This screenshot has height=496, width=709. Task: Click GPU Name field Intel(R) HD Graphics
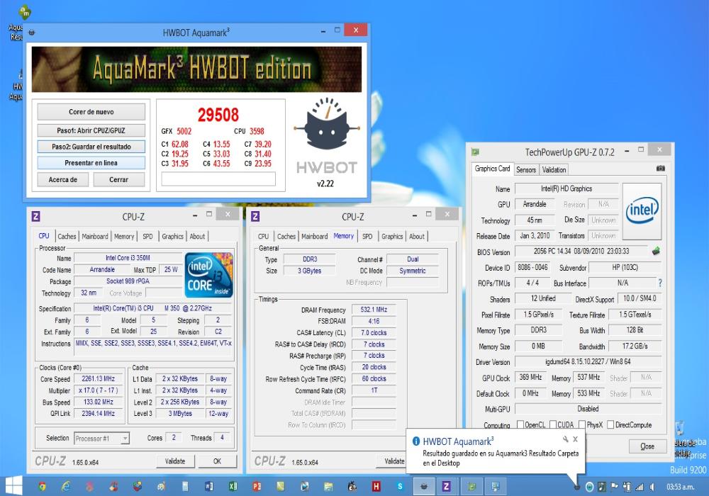[x=566, y=188]
